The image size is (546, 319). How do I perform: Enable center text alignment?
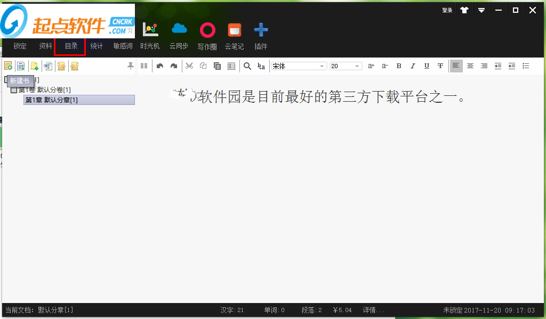470,66
